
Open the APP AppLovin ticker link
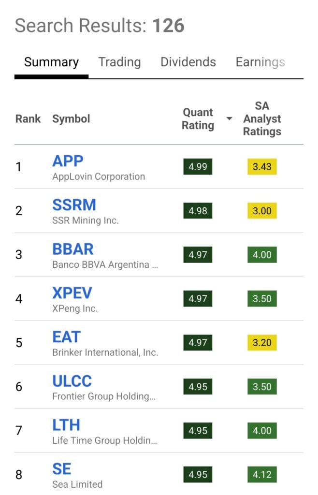[67, 161]
